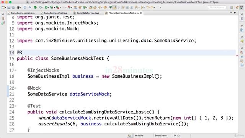Open dropdown next to black circular icon
The width and height of the screenshot is (245, 138).
(21, 7)
